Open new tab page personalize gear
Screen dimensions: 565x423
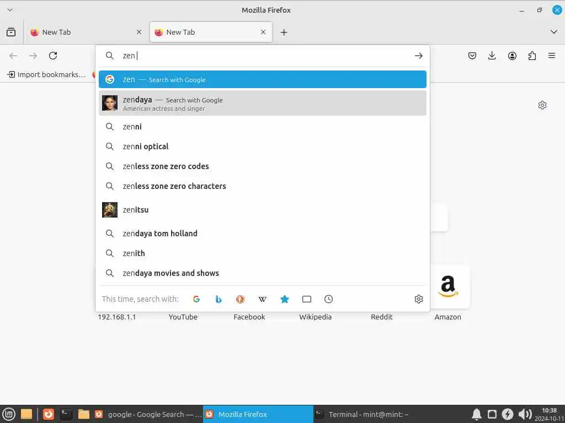pyautogui.click(x=542, y=105)
